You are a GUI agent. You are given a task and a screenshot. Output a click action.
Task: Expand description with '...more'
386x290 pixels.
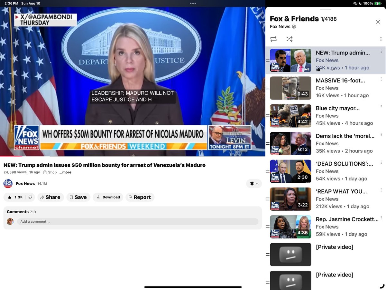[x=65, y=172]
